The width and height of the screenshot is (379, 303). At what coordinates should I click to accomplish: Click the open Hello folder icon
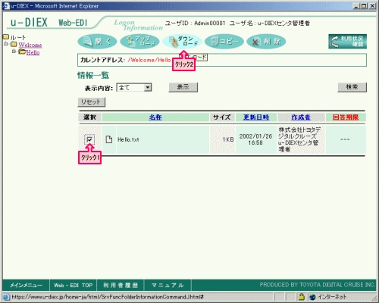tap(22, 52)
